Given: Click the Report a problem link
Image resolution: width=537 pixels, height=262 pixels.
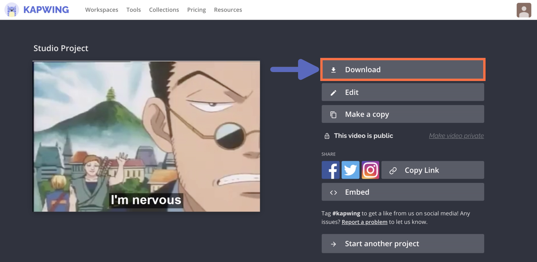Looking at the screenshot, I should (x=364, y=222).
